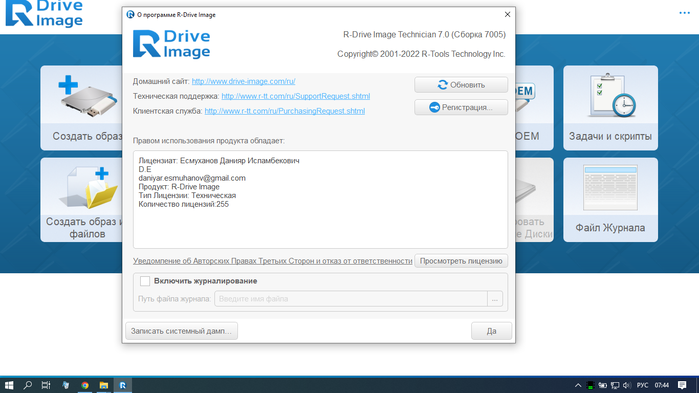Open third-party copyright notice link
The width and height of the screenshot is (699, 393).
[273, 261]
